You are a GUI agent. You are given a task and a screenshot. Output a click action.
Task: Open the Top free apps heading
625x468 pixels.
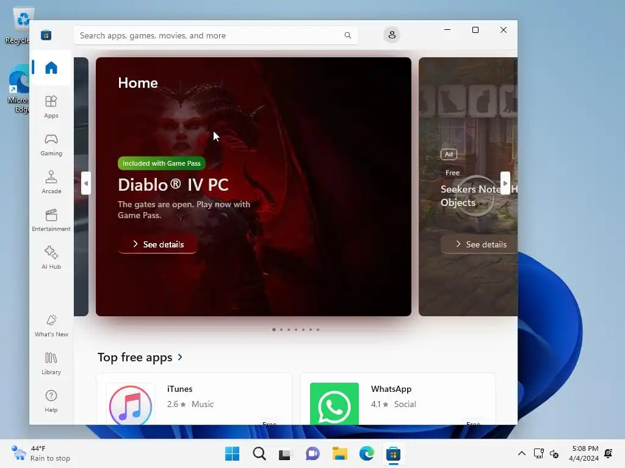(x=135, y=357)
